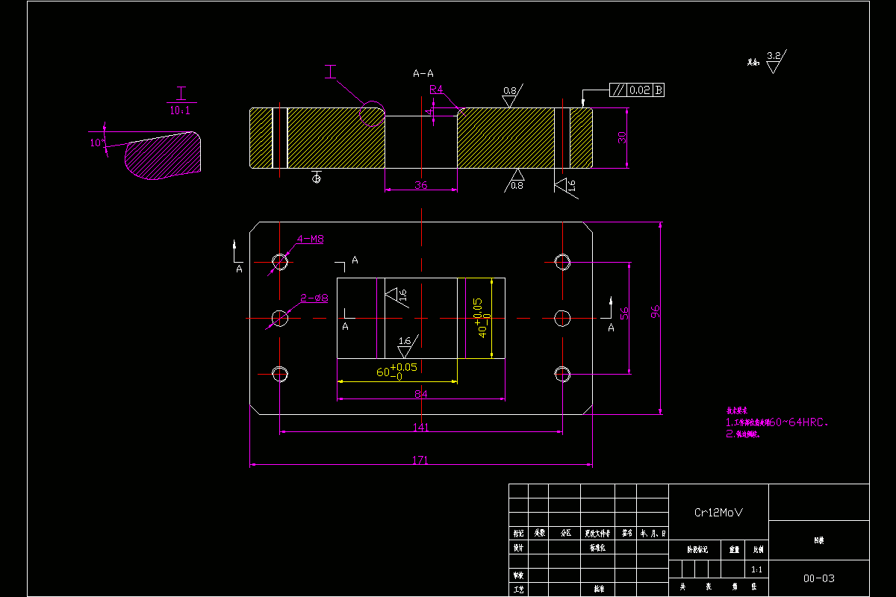Select the '标准化' title block cell

[x=597, y=547]
